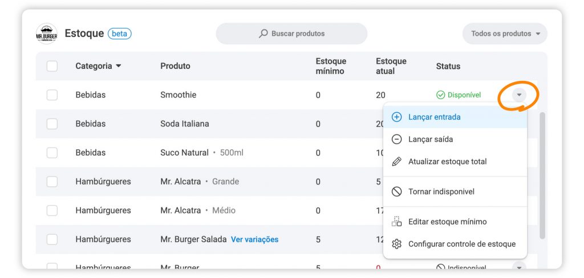Click the minus icon for Lançar saída
Viewport: 584px width, 278px height.
(x=397, y=139)
